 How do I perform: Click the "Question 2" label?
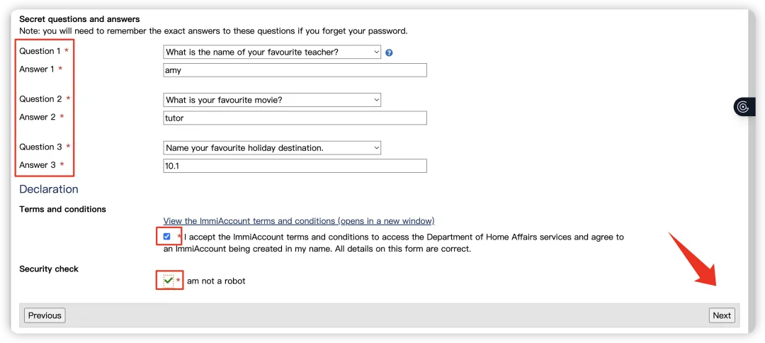pos(40,99)
